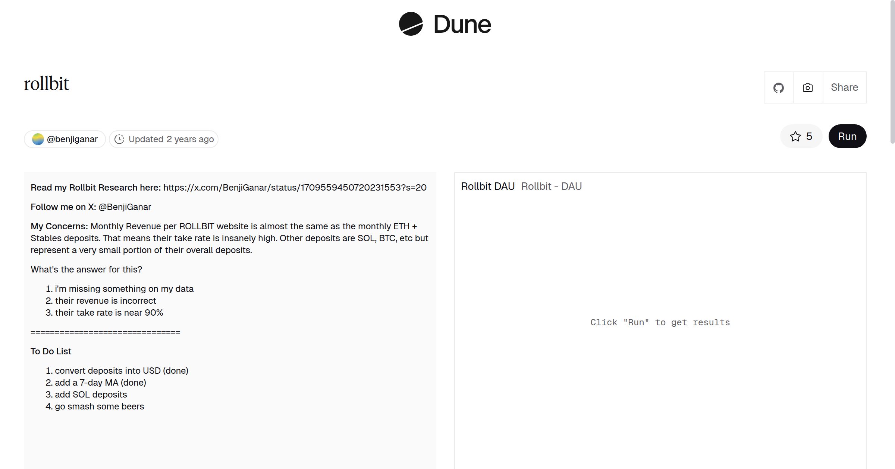Open the Share button
This screenshot has height=469, width=895.
(844, 87)
